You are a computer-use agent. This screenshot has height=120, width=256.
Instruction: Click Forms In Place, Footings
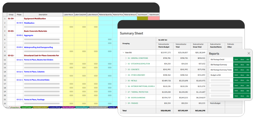click(x=34, y=100)
